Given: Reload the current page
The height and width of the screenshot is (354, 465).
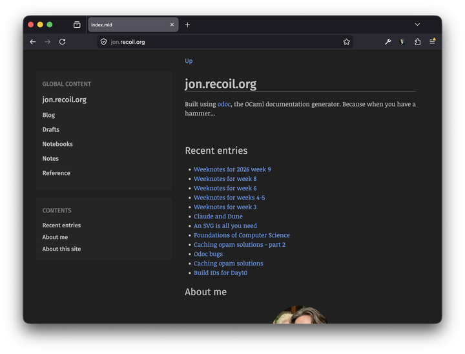Looking at the screenshot, I should point(62,42).
